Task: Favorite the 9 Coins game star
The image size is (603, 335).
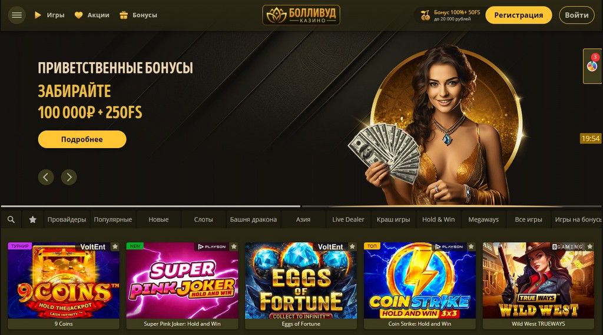Action: click(115, 247)
